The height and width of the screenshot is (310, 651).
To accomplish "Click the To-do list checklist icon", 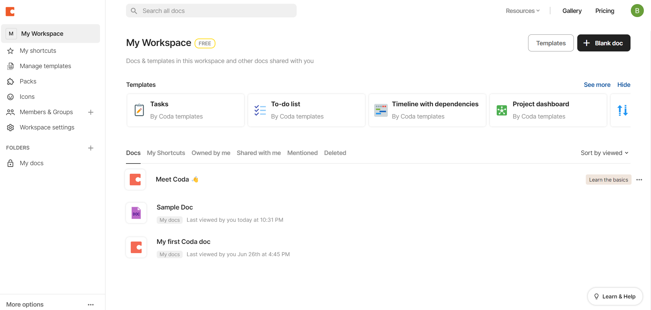I will (x=260, y=110).
